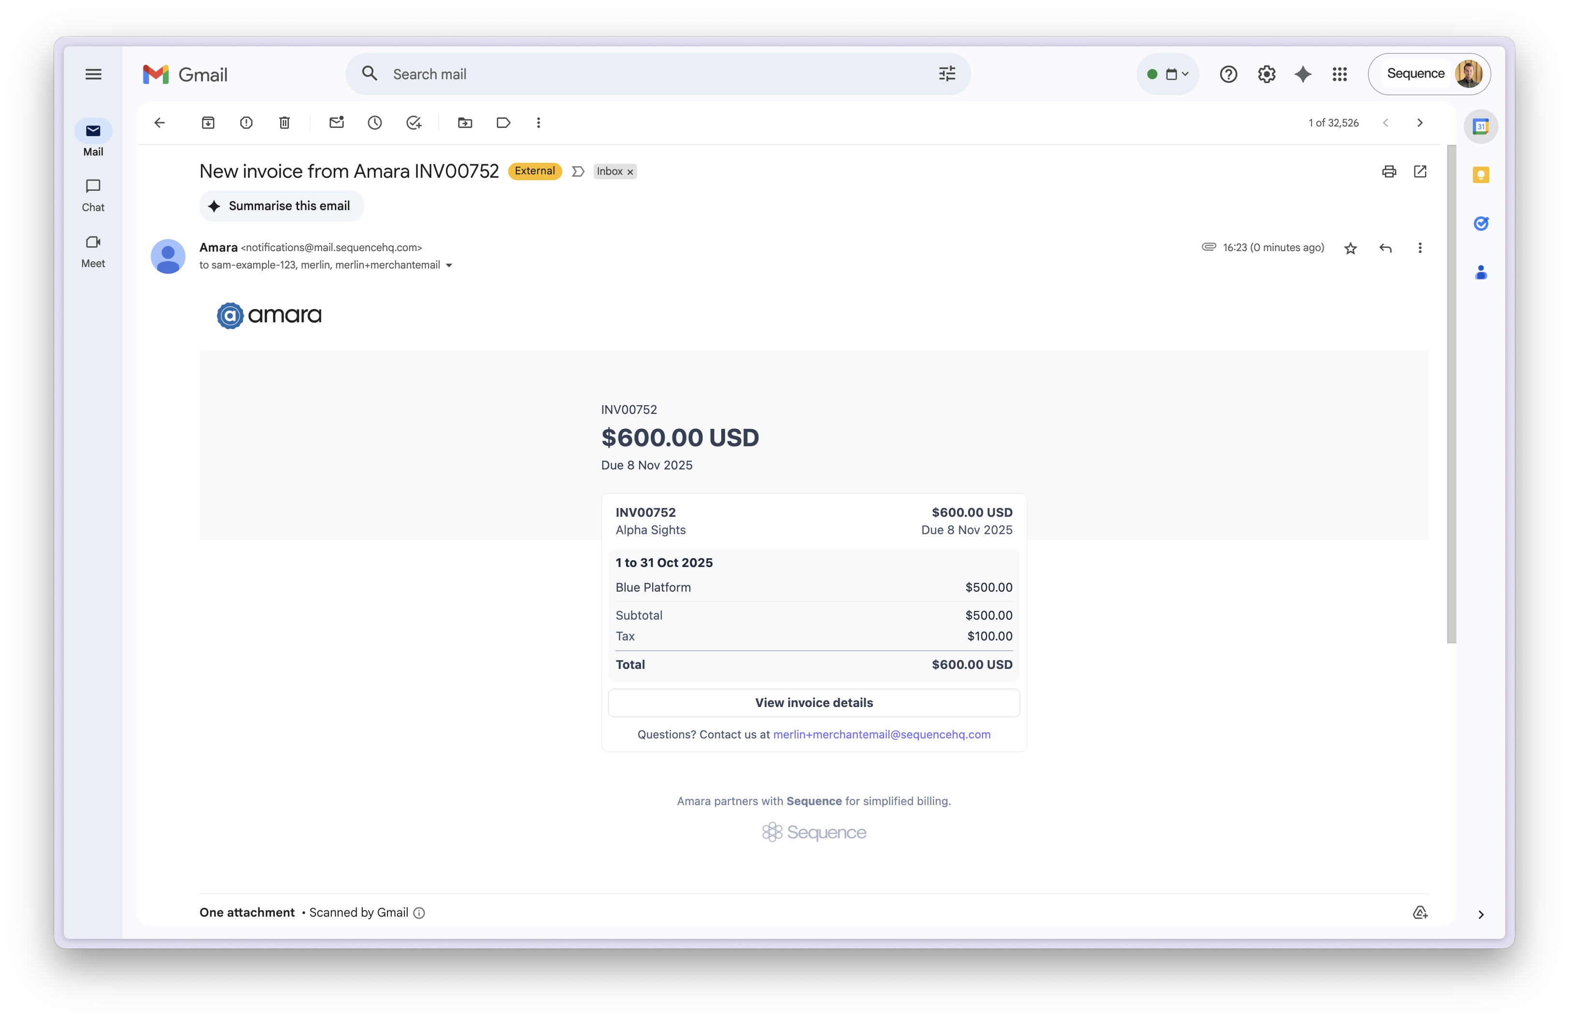This screenshot has height=1020, width=1569.
Task: Open active status dropdown
Action: pyautogui.click(x=1168, y=74)
